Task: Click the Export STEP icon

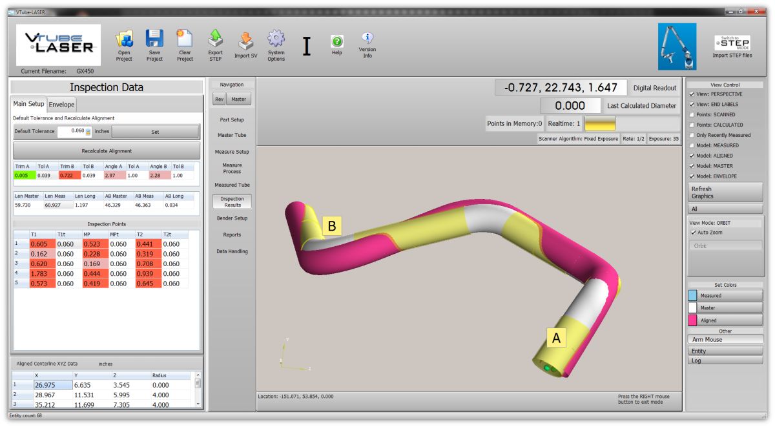Action: tap(215, 39)
